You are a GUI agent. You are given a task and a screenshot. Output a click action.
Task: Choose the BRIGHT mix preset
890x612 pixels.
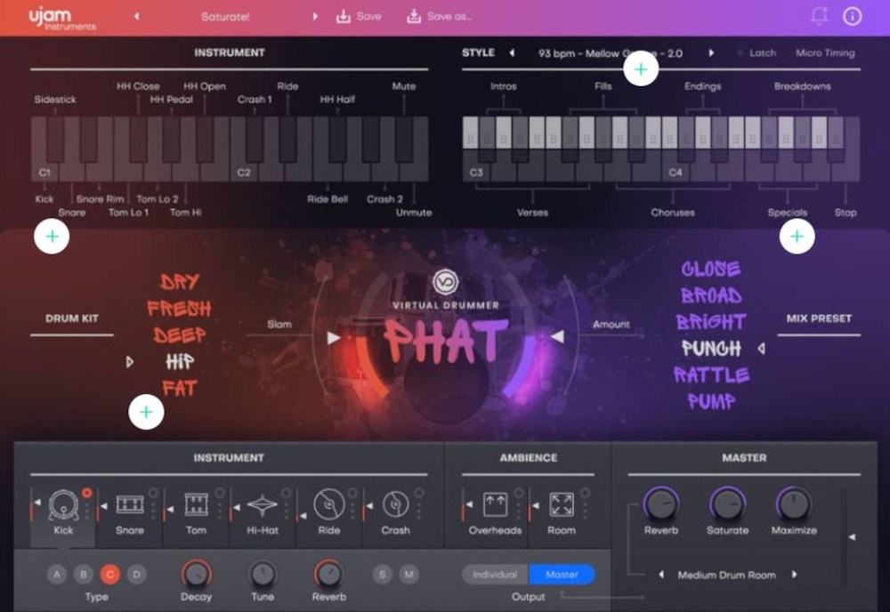[x=710, y=322]
